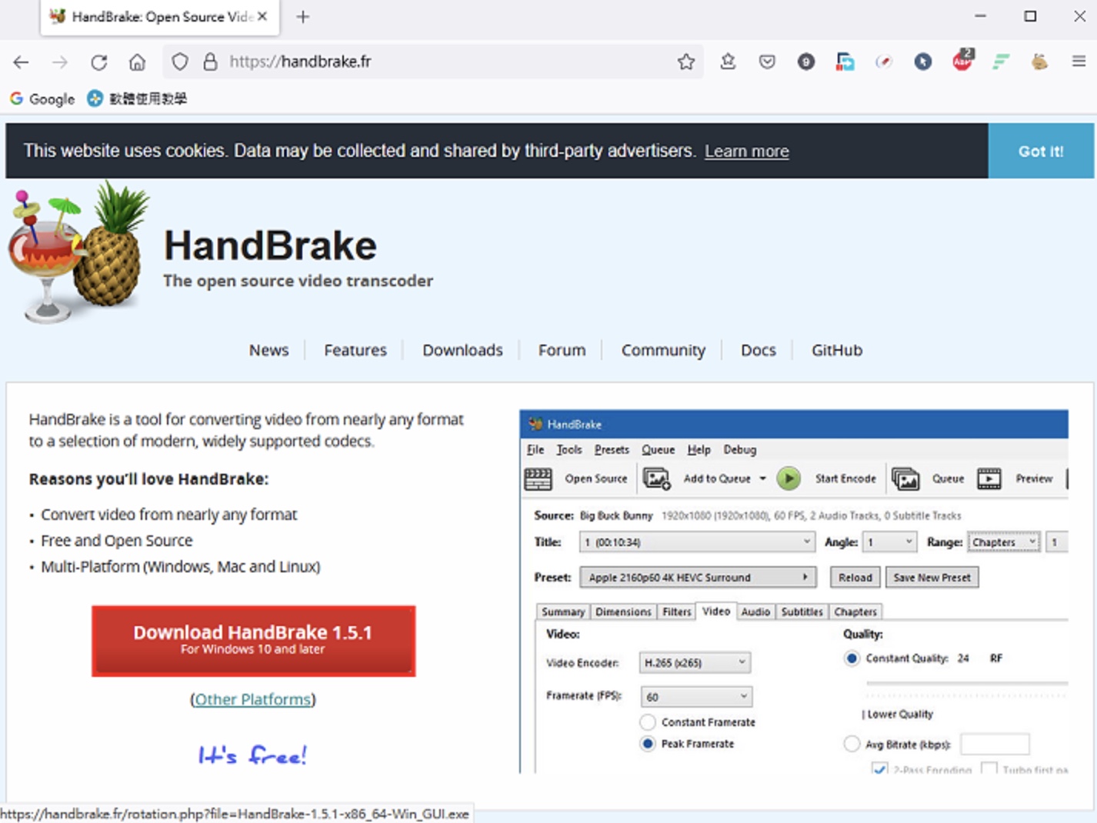Bookmark this page with the star icon
1097x823 pixels.
pyautogui.click(x=686, y=62)
